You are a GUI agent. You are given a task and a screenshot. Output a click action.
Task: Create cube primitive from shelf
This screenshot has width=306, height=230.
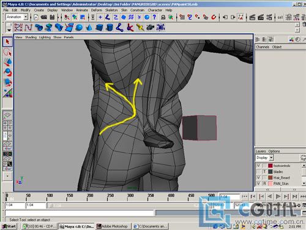point(99,28)
